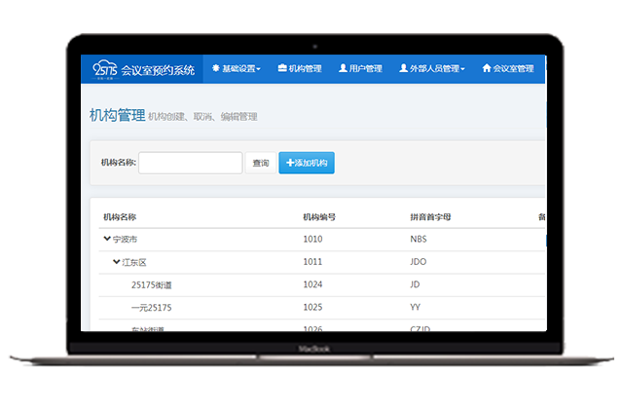Click the briefcase icon for 机构管理

coord(282,69)
